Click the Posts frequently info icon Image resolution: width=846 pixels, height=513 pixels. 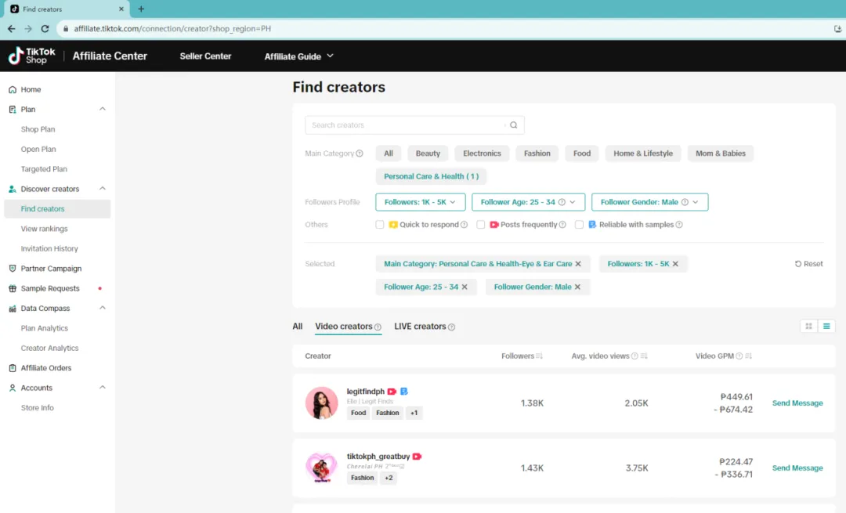pos(562,225)
